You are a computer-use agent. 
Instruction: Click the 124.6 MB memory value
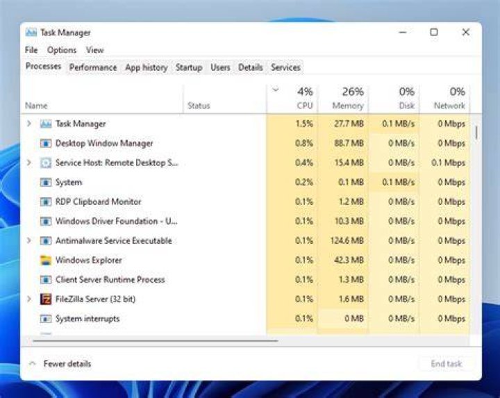[x=347, y=241]
